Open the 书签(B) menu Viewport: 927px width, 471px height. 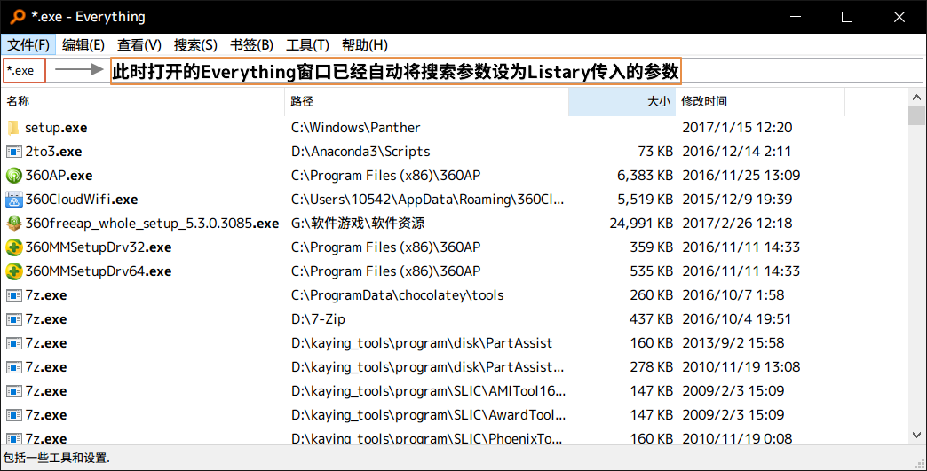pyautogui.click(x=252, y=45)
